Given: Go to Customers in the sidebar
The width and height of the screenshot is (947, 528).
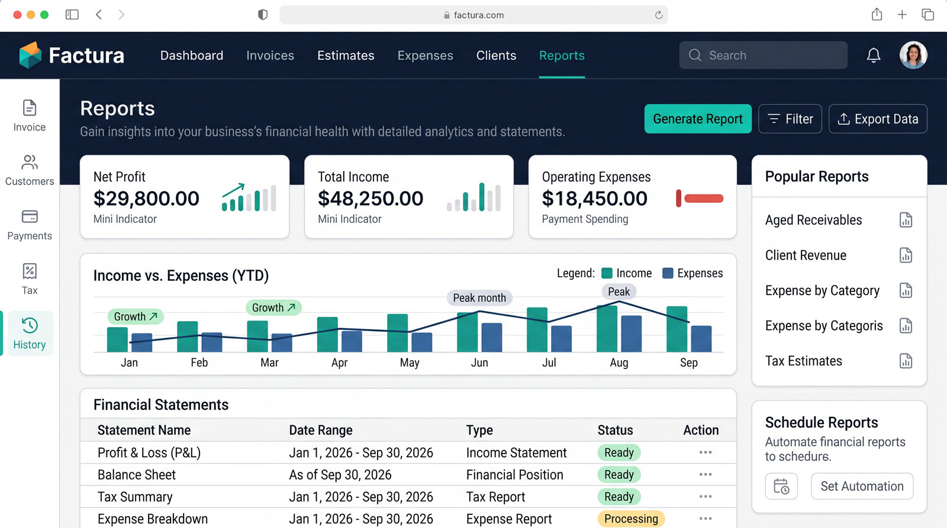Looking at the screenshot, I should coord(30,170).
